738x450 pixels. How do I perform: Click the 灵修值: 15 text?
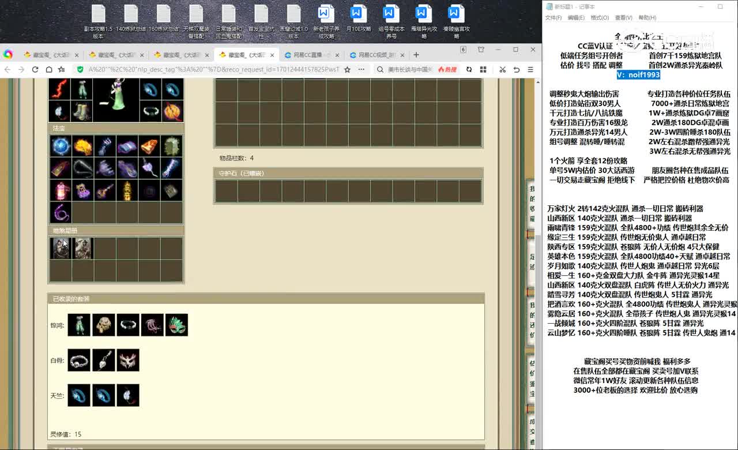pos(66,434)
